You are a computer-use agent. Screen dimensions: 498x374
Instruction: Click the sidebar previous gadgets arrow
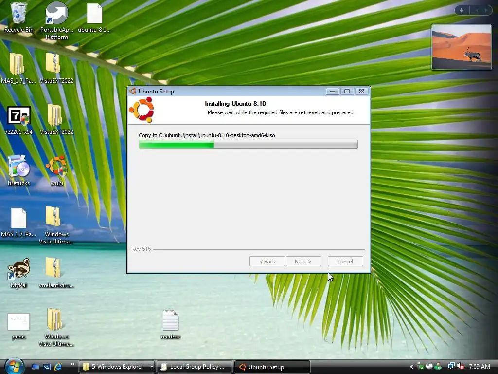477,10
